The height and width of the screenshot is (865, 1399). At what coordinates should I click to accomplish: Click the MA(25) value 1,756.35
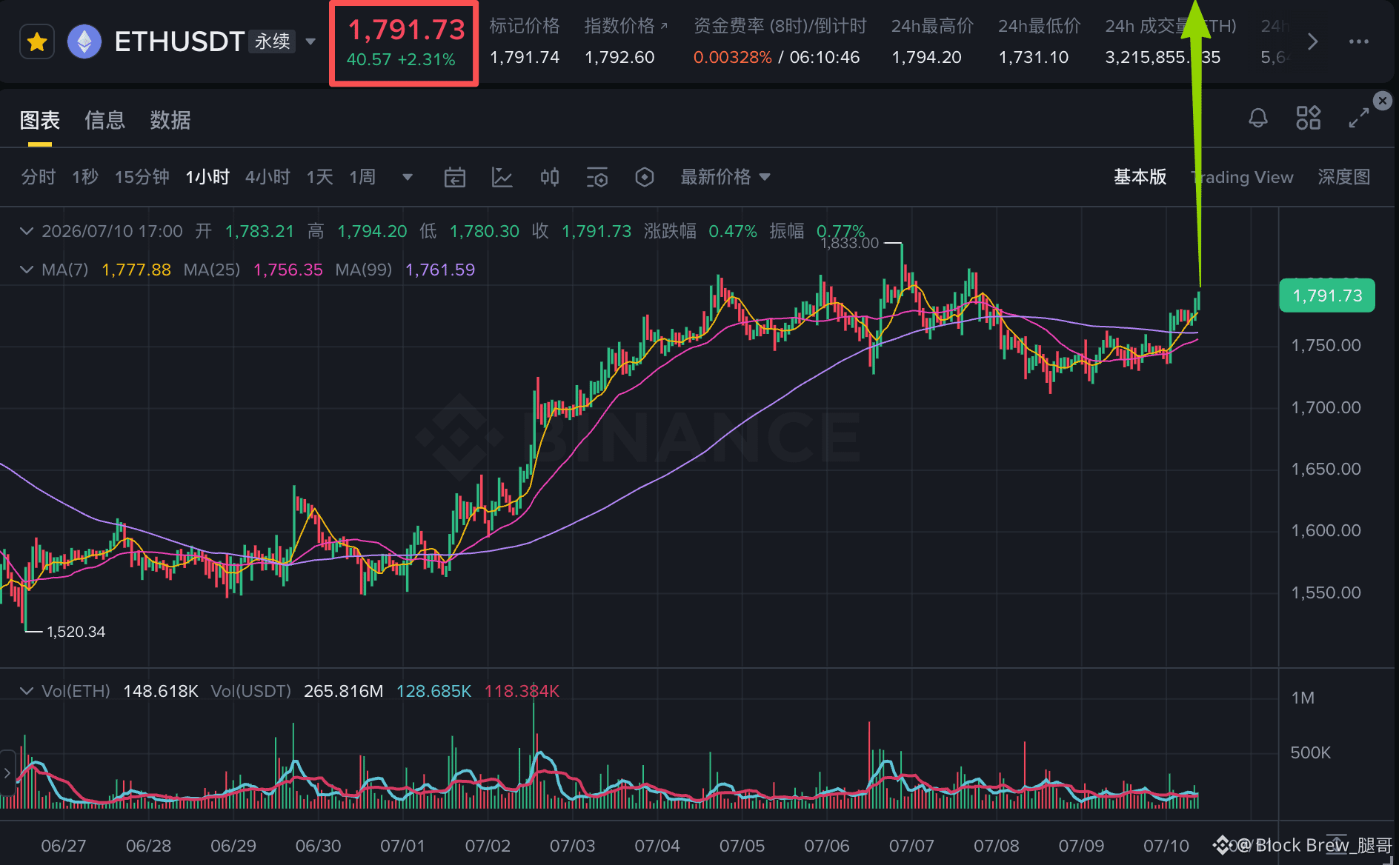coord(288,270)
